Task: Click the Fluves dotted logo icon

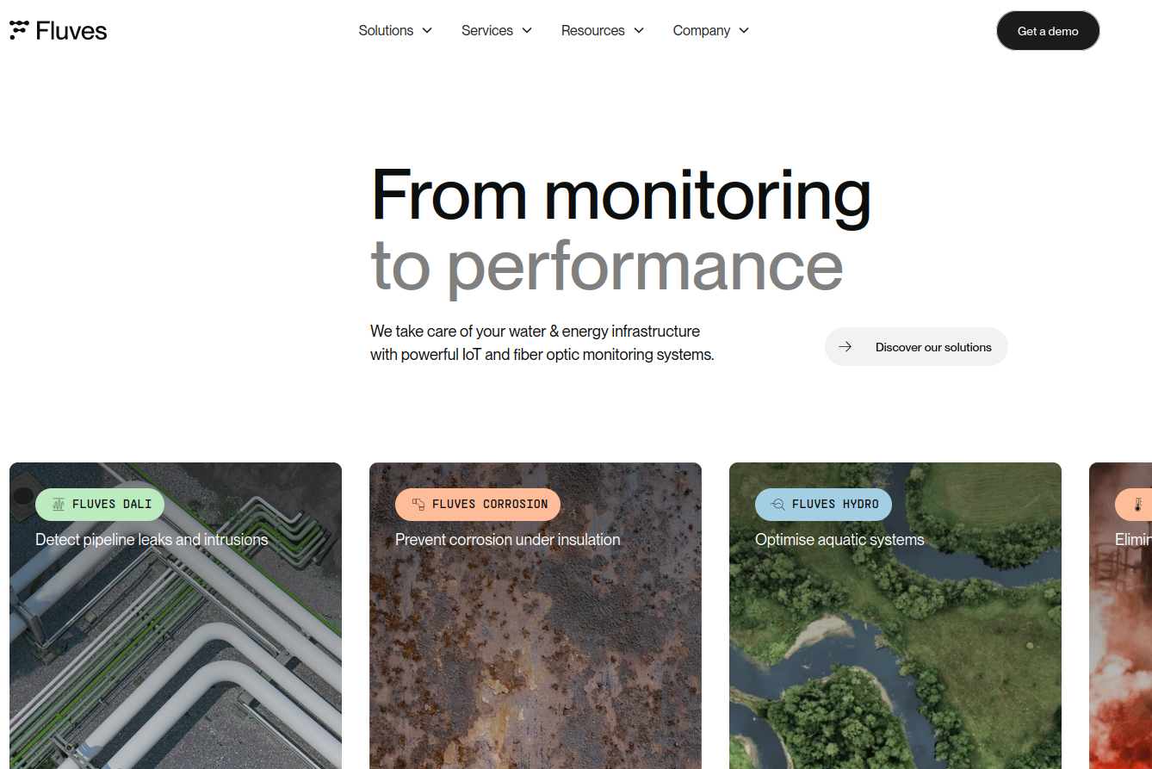Action: tap(19, 30)
